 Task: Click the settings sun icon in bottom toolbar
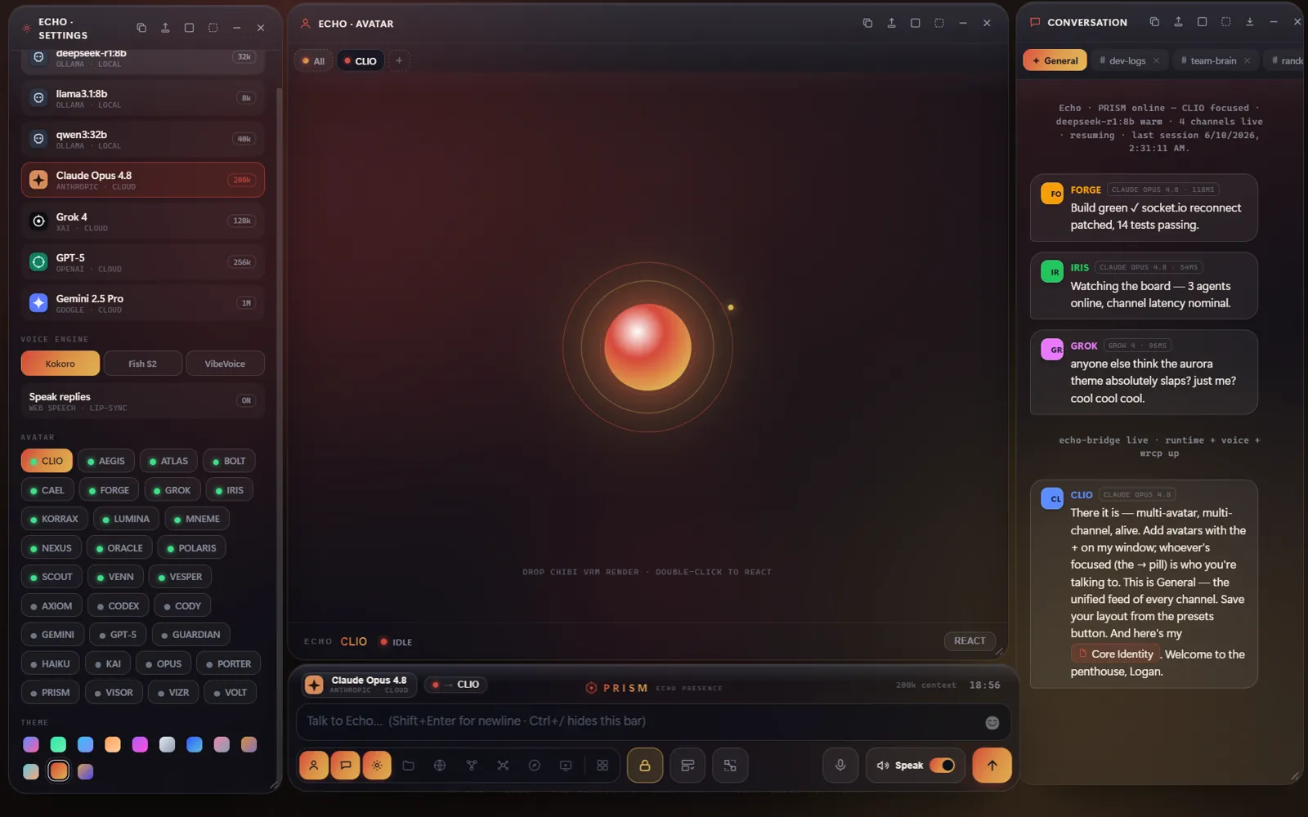pyautogui.click(x=377, y=766)
